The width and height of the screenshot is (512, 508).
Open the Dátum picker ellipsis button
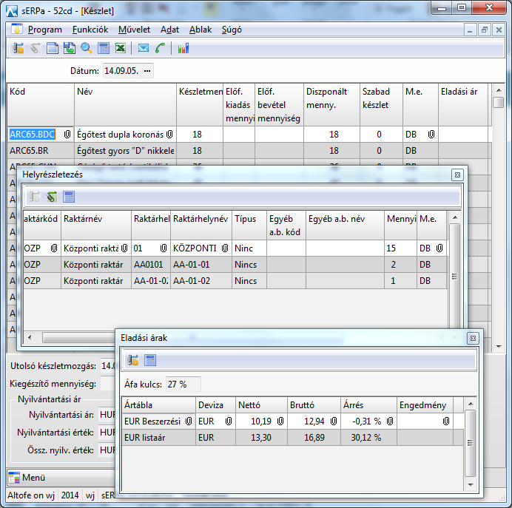click(x=147, y=71)
